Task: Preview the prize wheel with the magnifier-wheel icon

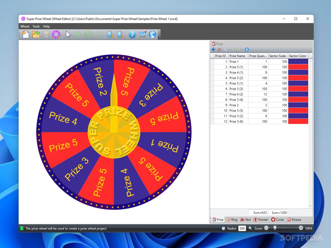Action: 56,34
